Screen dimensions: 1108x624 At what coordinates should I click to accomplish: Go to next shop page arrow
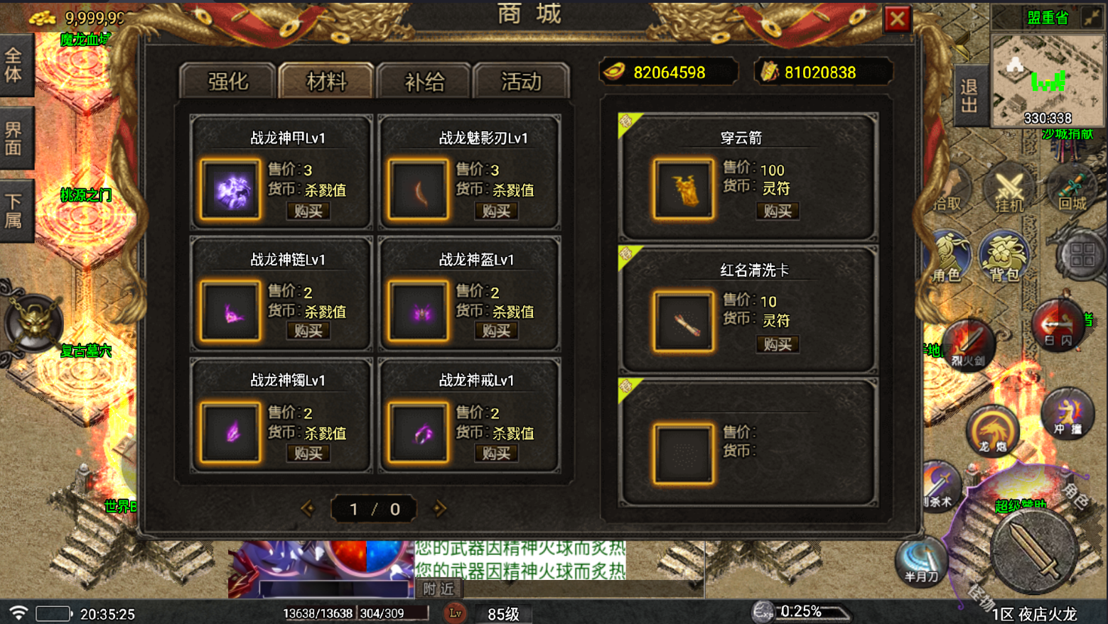click(x=439, y=508)
